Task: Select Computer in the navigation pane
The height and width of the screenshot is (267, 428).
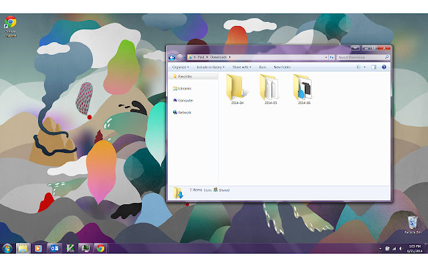Action: point(185,100)
